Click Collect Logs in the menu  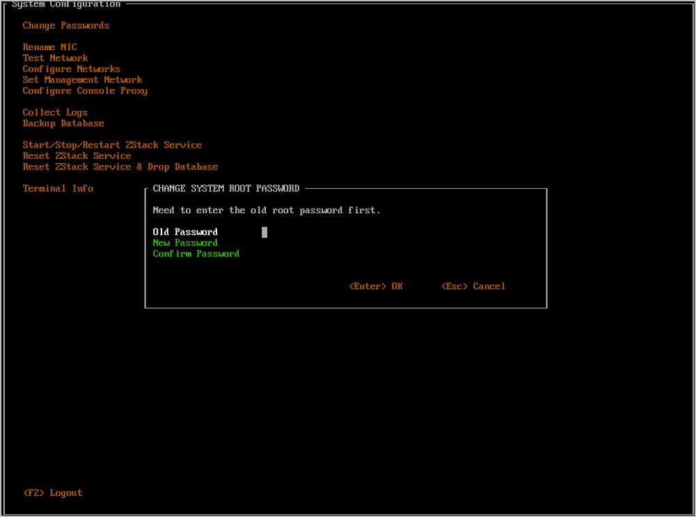point(55,113)
